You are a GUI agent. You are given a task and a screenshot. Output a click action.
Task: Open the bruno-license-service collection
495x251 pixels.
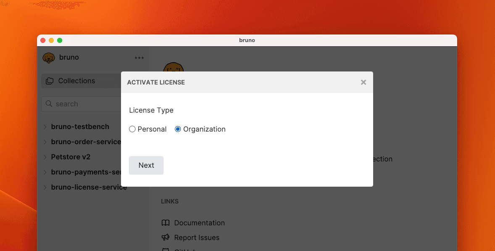pyautogui.click(x=89, y=187)
